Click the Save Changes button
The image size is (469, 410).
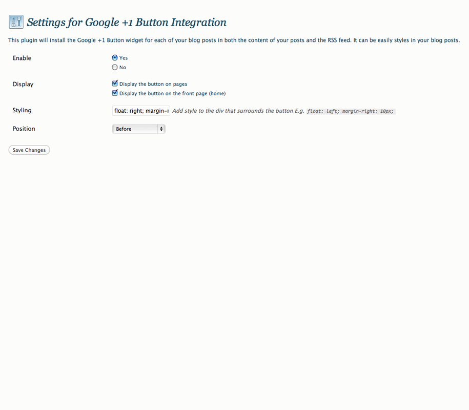29,150
